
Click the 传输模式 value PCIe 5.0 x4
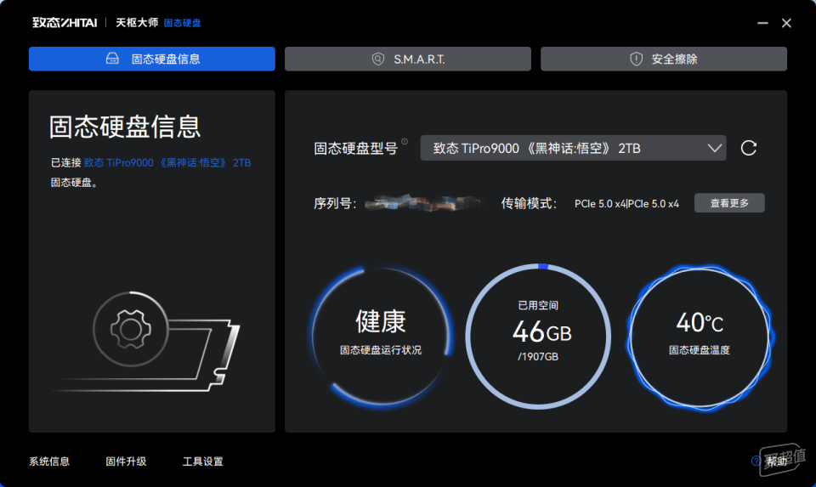point(626,204)
